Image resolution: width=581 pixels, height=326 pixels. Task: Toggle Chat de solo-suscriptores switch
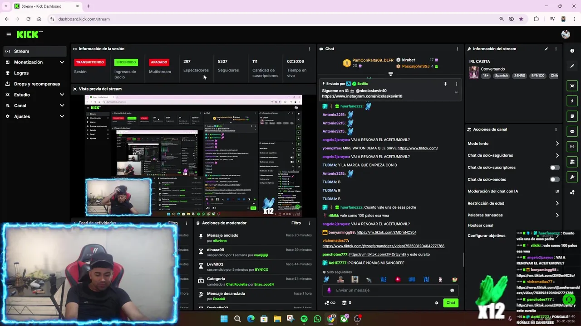(x=555, y=168)
